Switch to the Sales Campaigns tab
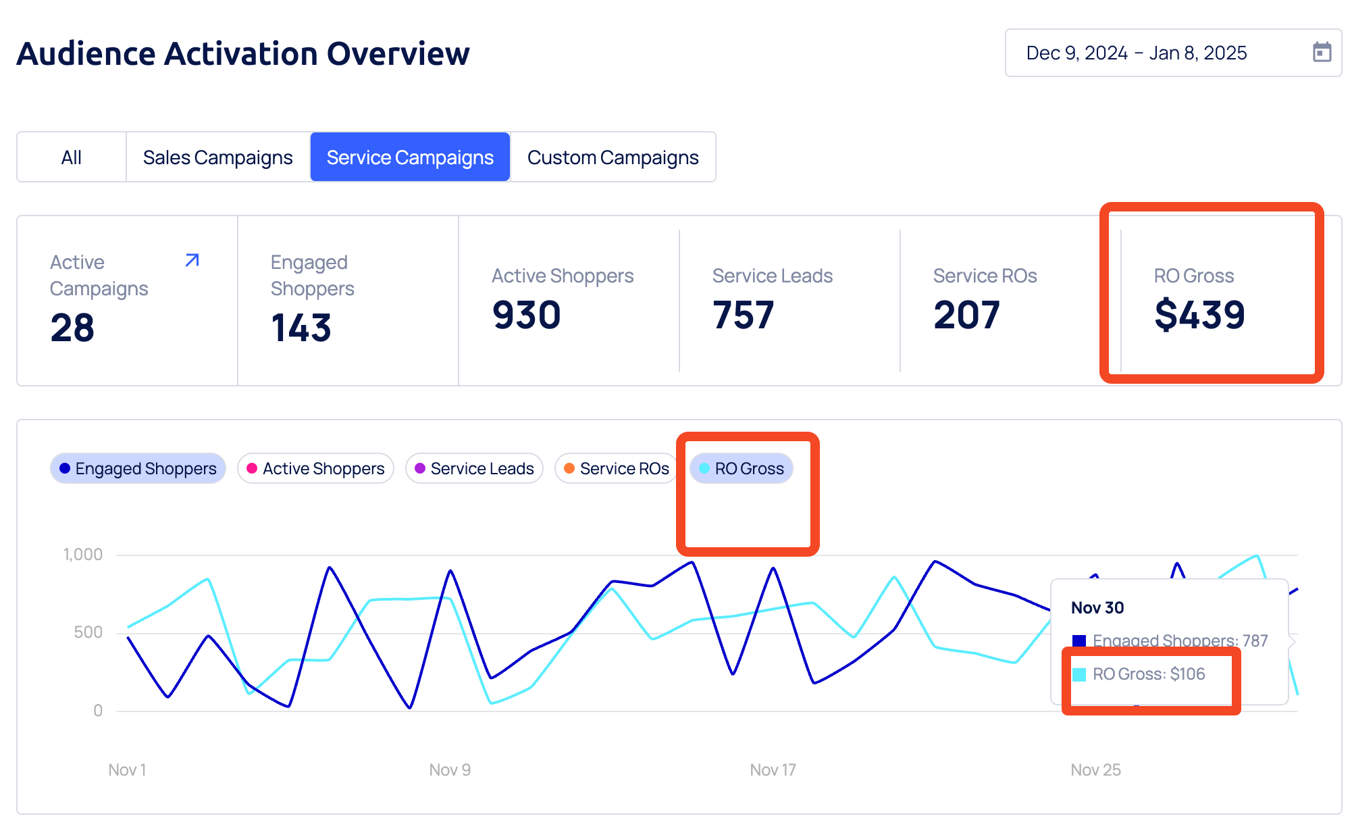1352x831 pixels. 217,157
